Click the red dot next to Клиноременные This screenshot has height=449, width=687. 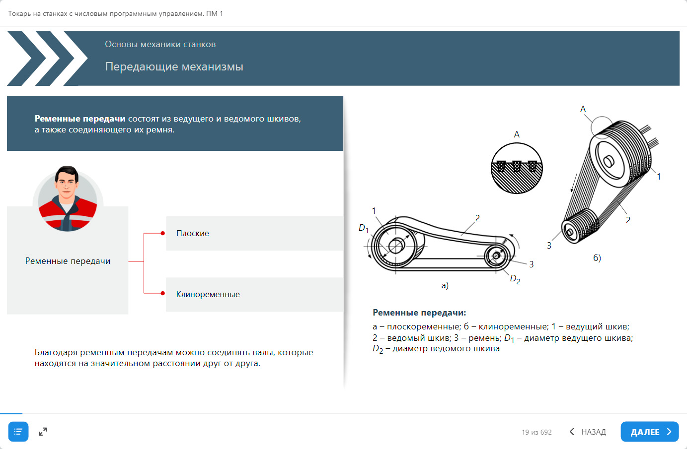coord(162,293)
